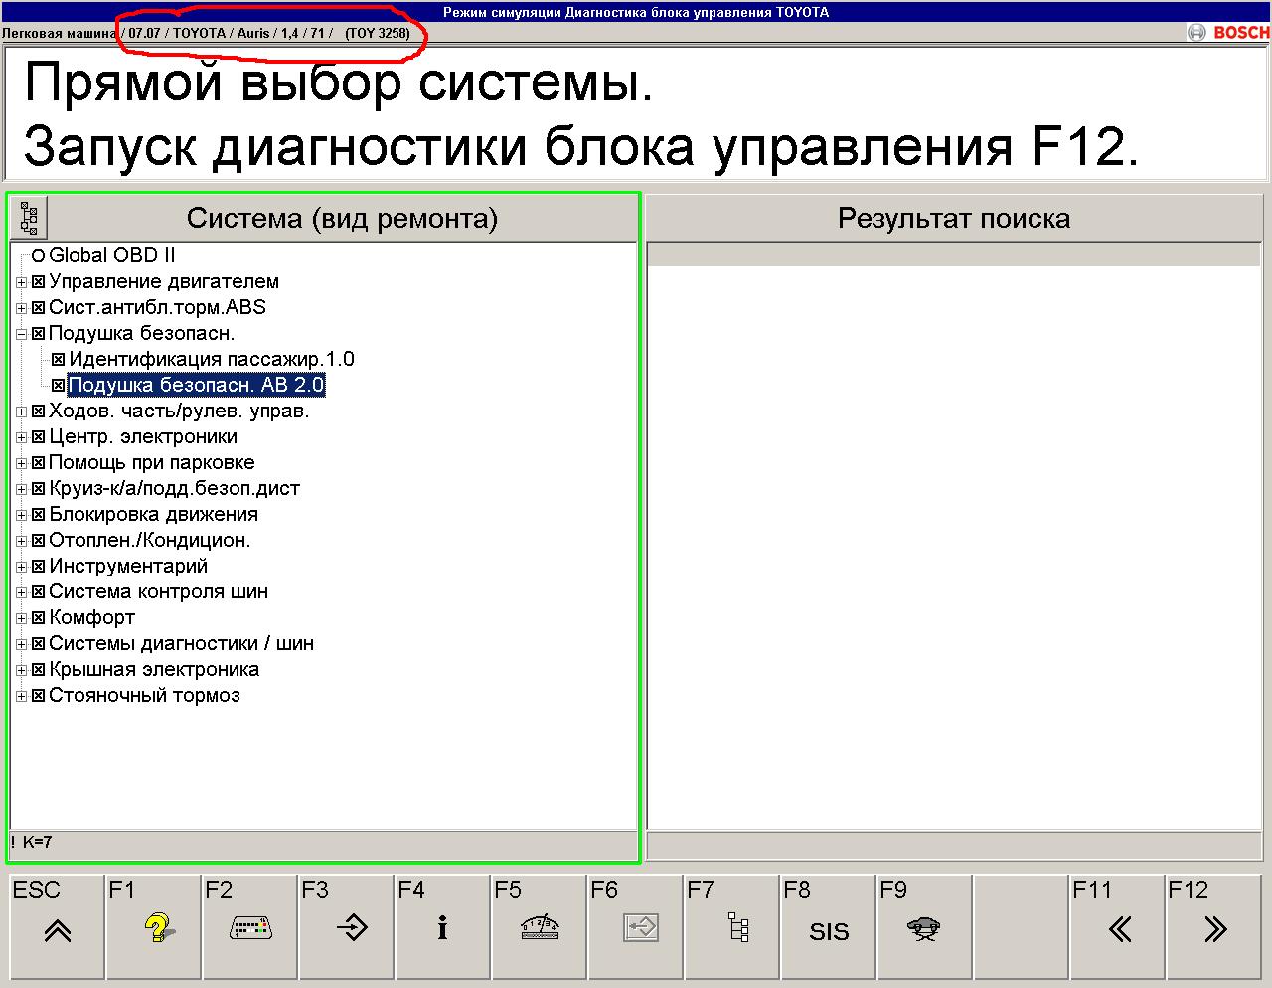Click the tree structure icon beside Система header
The width and height of the screenshot is (1272, 988).
[28, 218]
